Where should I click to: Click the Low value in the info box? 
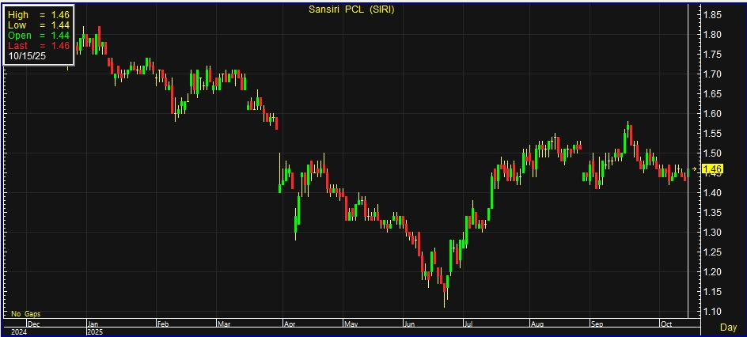(x=40, y=25)
